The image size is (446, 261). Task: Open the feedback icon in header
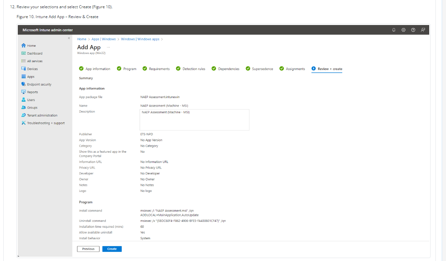tap(423, 30)
